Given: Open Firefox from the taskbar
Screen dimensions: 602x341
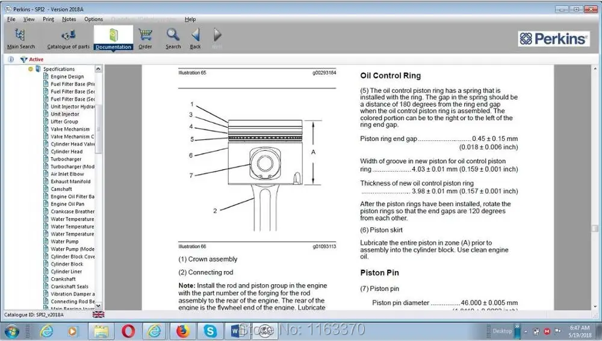Looking at the screenshot, I should 183,331.
